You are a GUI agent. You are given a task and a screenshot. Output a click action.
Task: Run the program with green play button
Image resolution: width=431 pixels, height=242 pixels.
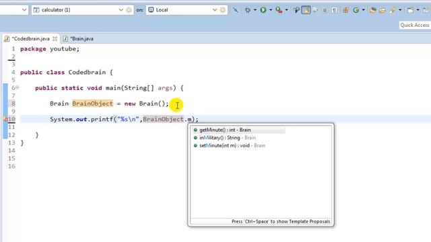coord(263,10)
